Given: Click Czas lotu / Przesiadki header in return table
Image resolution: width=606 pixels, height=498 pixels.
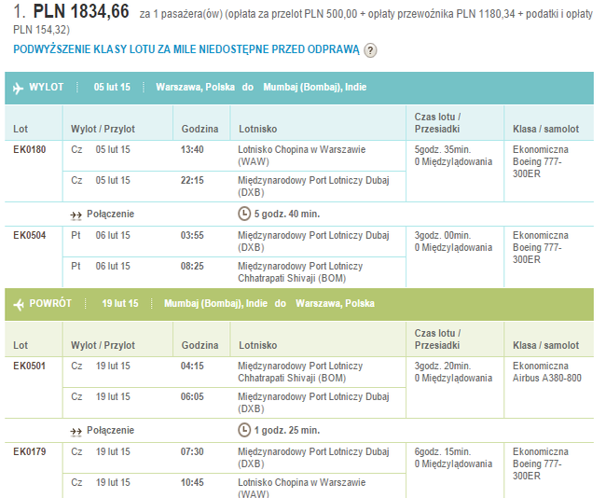Looking at the screenshot, I should point(437,339).
